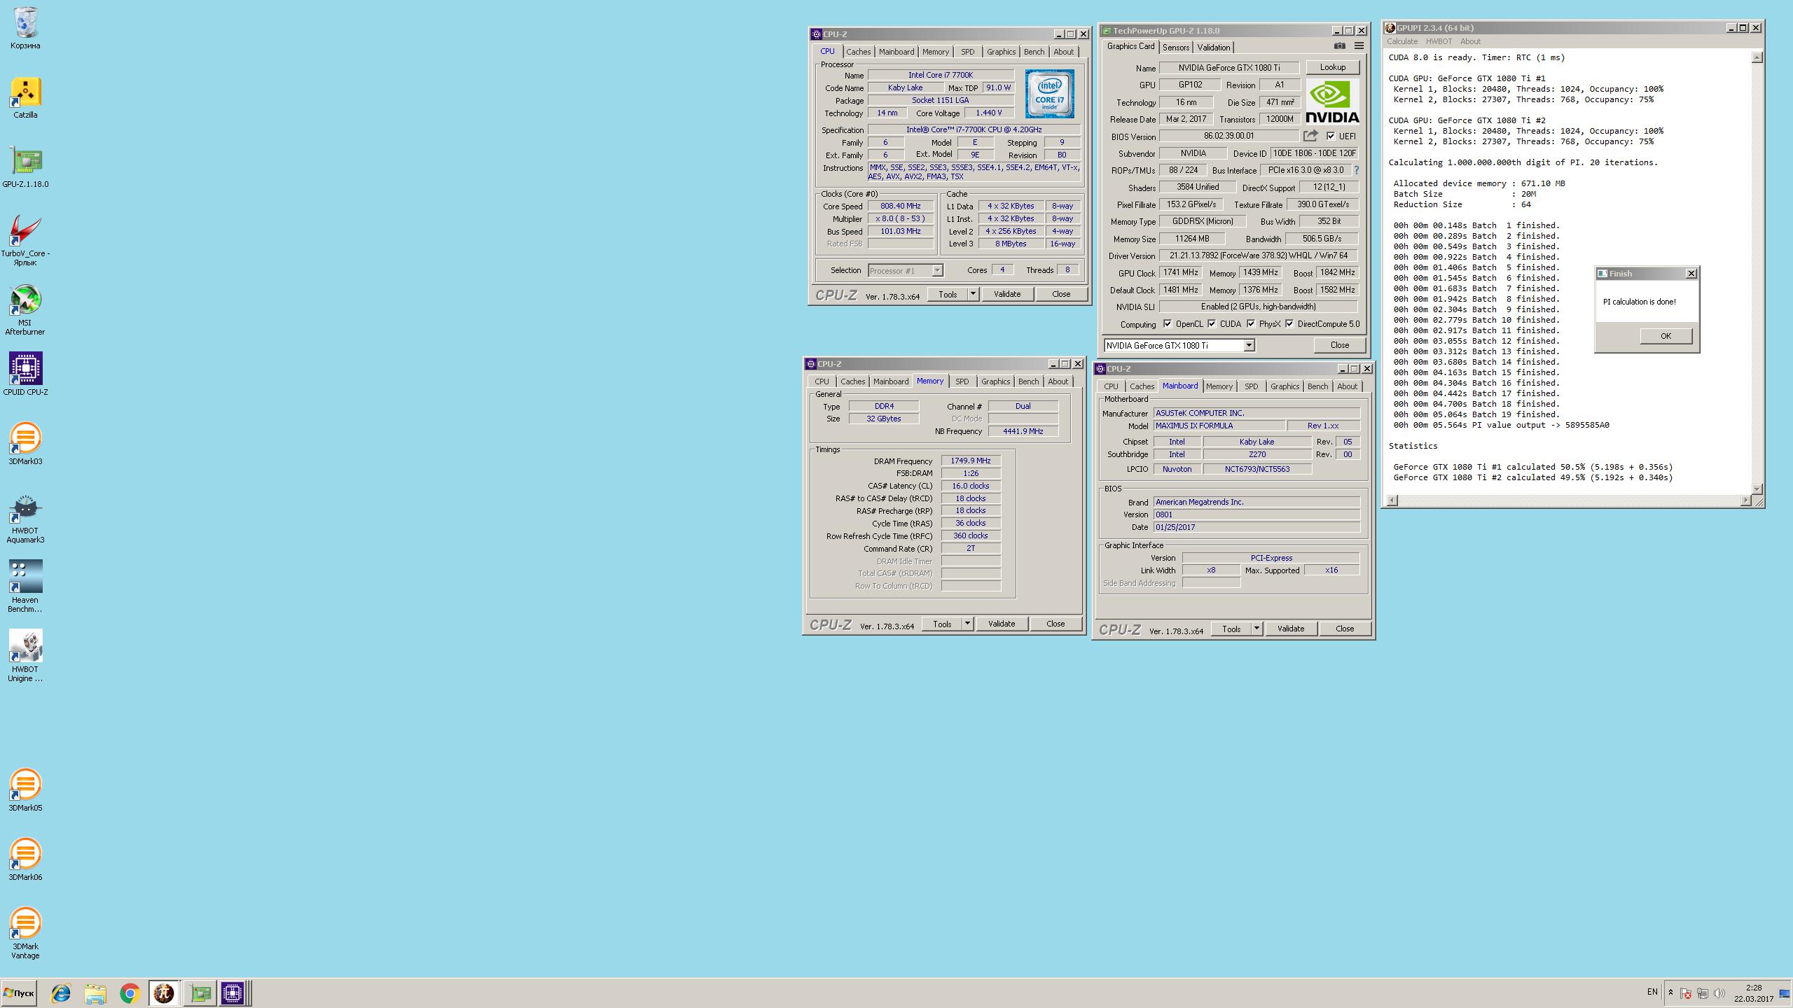This screenshot has width=1793, height=1008.
Task: Switch to SPD tab in CPU-Z Memory window
Action: coord(962,381)
